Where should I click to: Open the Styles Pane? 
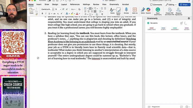tap(118, 11)
